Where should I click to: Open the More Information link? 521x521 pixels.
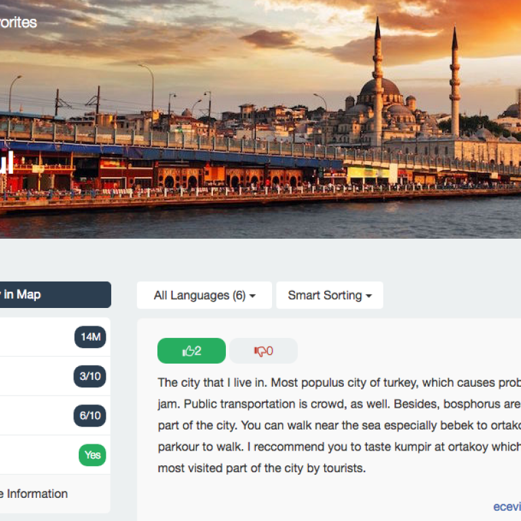click(34, 494)
